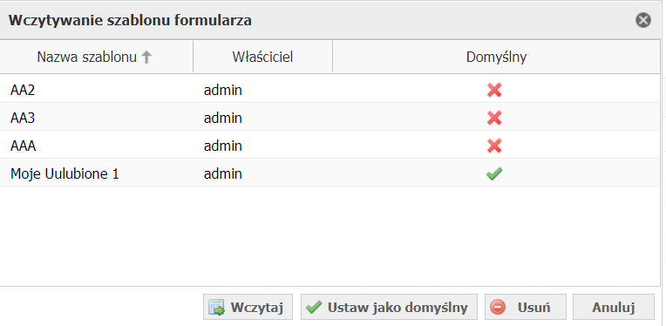Click the green check icon on Ustaw jako domyślny
The height and width of the screenshot is (326, 666).
(x=314, y=308)
